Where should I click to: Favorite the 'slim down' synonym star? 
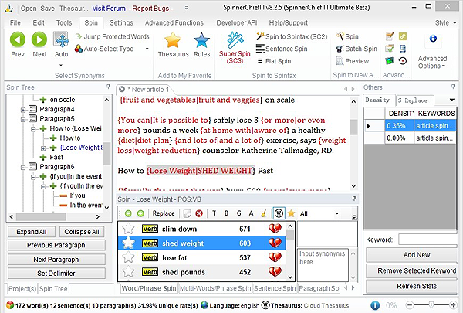pyautogui.click(x=128, y=229)
